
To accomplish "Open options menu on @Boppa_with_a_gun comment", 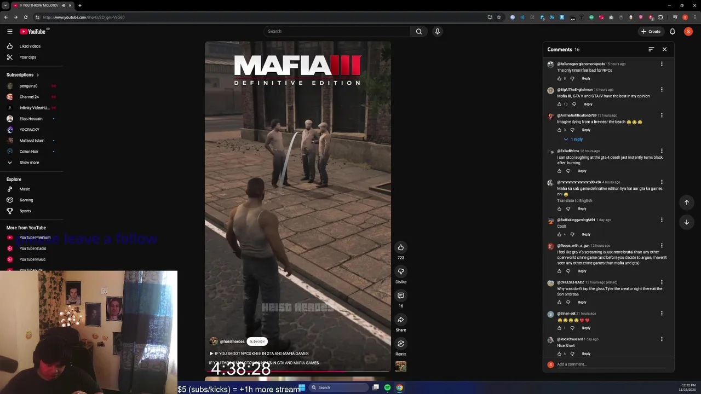I will tap(662, 246).
